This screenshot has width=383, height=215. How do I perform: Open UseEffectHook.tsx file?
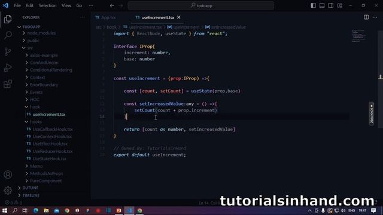tap(50, 144)
